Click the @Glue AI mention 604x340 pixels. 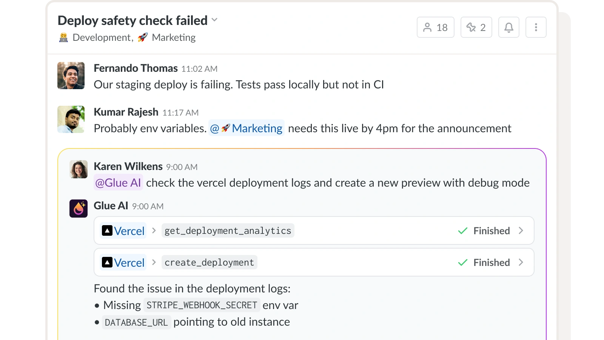point(118,183)
